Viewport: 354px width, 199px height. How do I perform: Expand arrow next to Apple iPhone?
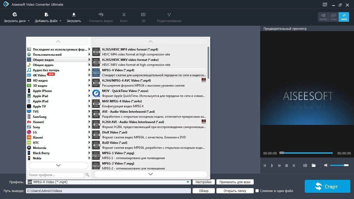click(89, 91)
